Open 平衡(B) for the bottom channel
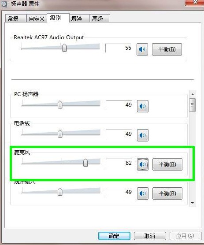The height and width of the screenshot is (245, 204). 167,193
